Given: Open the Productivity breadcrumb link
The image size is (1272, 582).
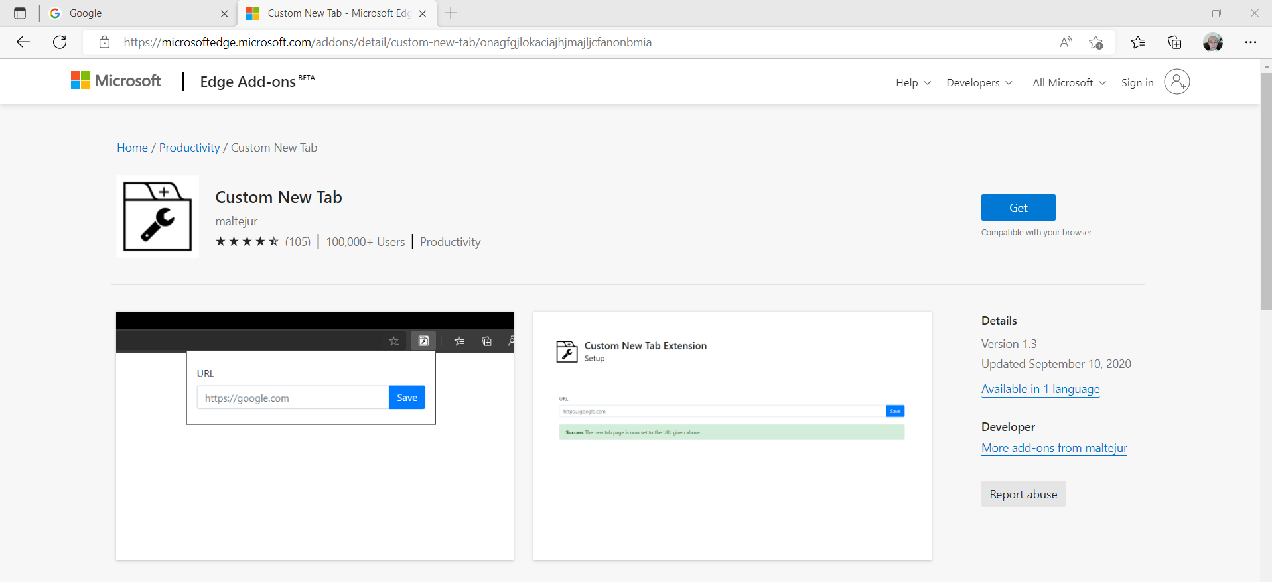Looking at the screenshot, I should click(189, 148).
